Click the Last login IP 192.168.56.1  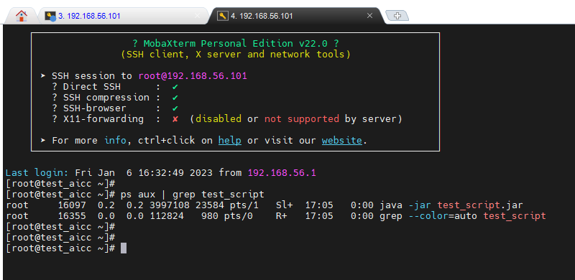click(282, 172)
